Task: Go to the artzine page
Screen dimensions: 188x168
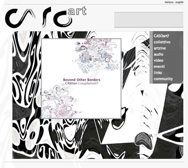Action: (160, 48)
